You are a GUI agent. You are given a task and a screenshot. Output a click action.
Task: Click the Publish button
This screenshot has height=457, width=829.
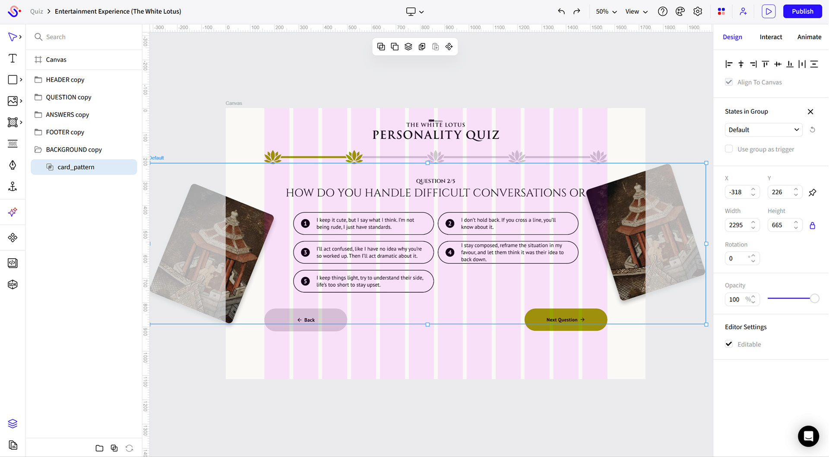802,12
